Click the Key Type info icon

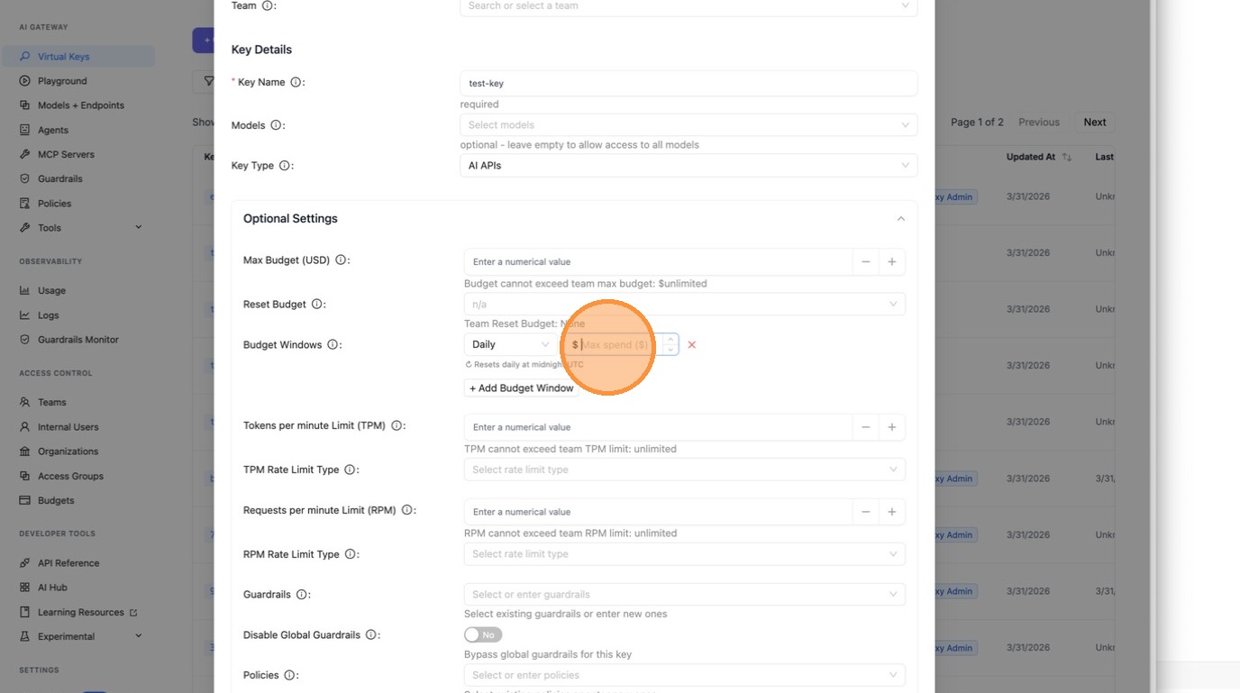tap(284, 166)
